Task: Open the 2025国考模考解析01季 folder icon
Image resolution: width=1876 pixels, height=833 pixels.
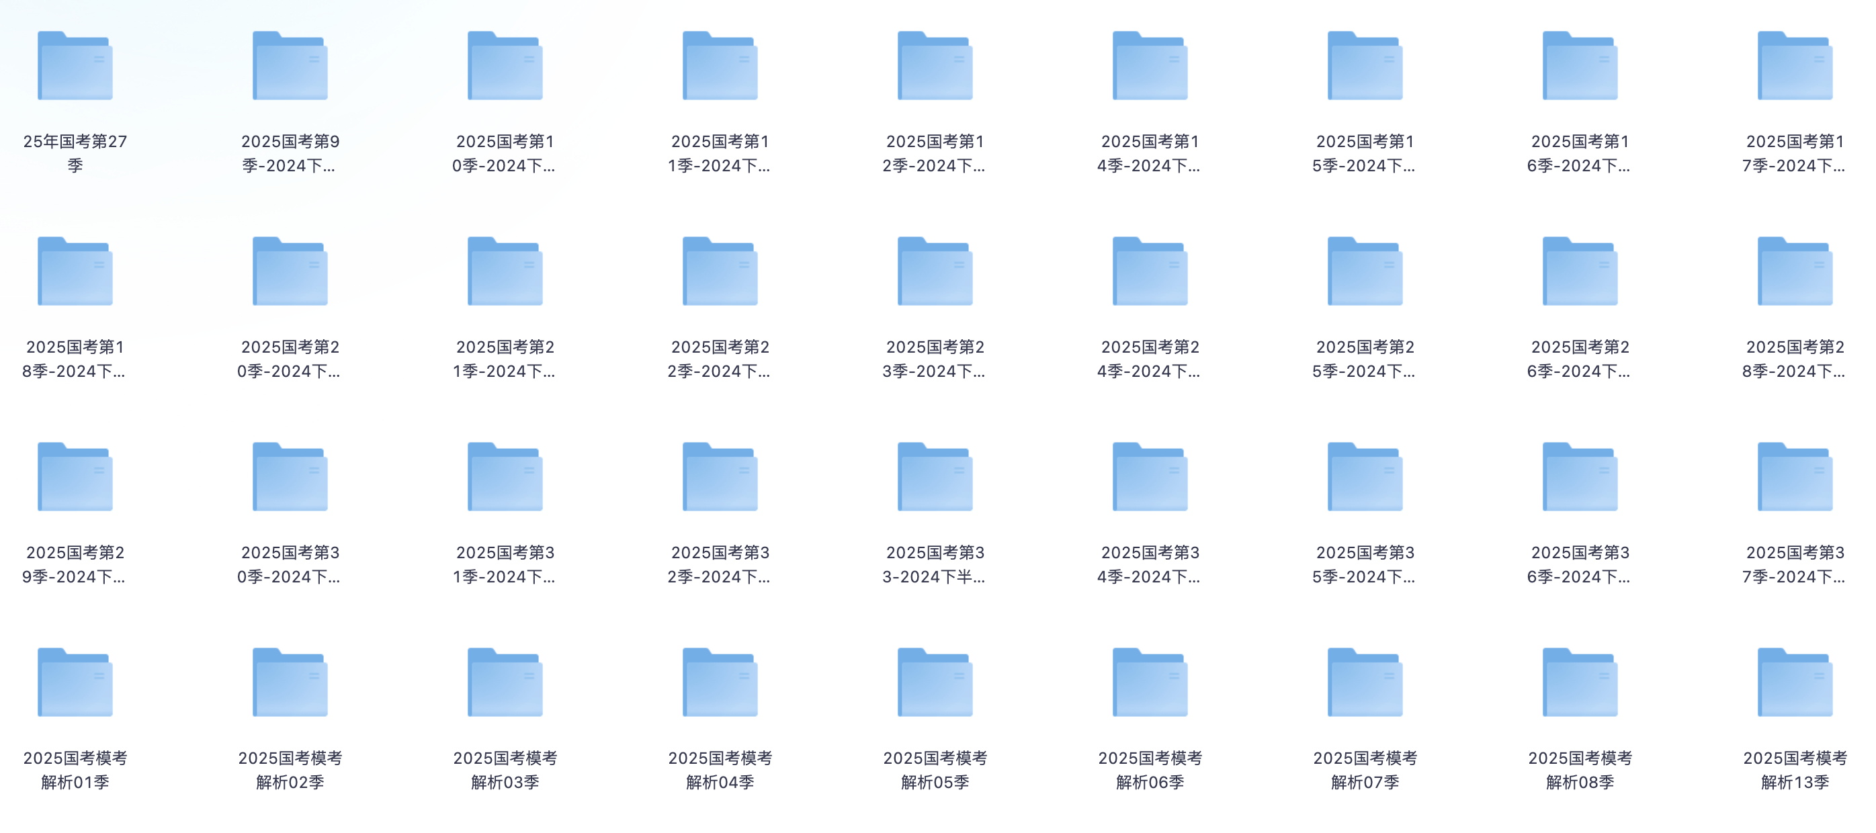Action: pos(75,683)
